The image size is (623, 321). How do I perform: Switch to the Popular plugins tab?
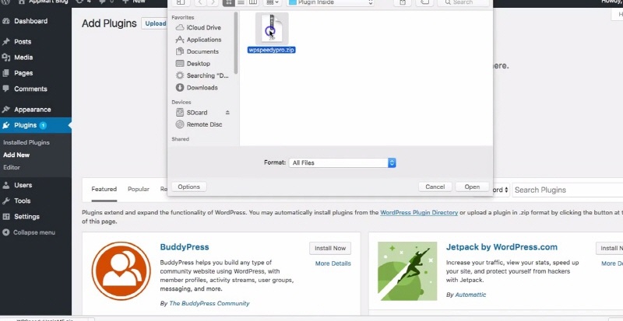click(139, 190)
